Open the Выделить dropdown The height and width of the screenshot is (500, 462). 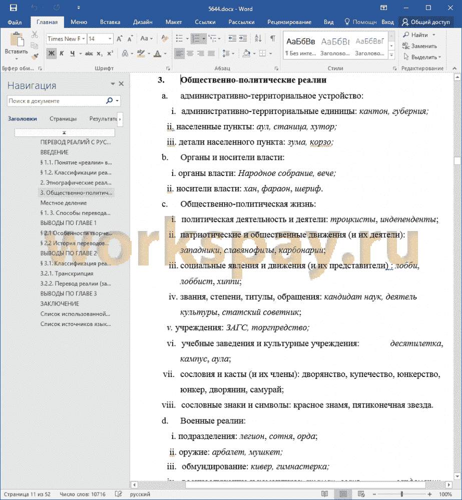tap(422, 57)
